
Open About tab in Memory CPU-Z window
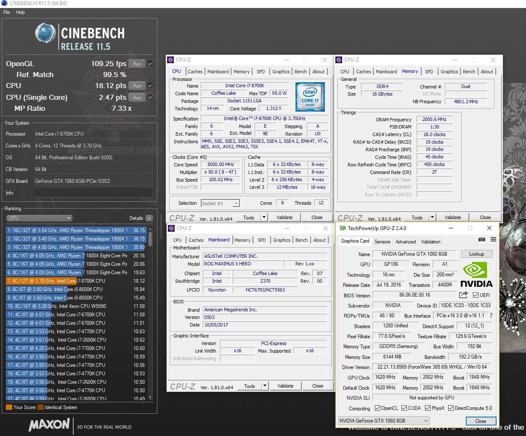[x=487, y=72]
